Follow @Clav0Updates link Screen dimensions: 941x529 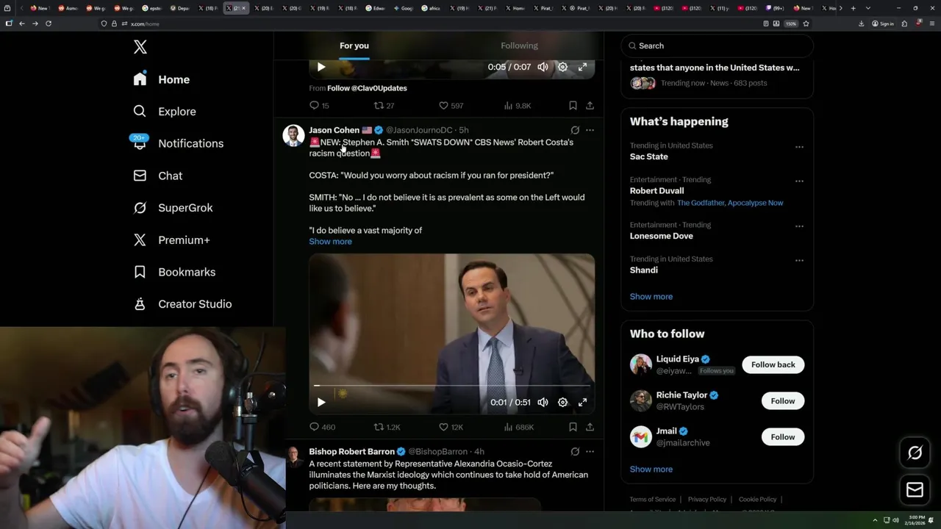pos(367,88)
